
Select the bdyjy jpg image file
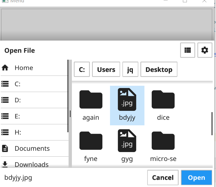pyautogui.click(x=127, y=106)
